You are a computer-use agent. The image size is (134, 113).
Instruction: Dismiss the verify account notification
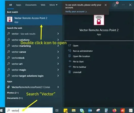coord(106,5)
